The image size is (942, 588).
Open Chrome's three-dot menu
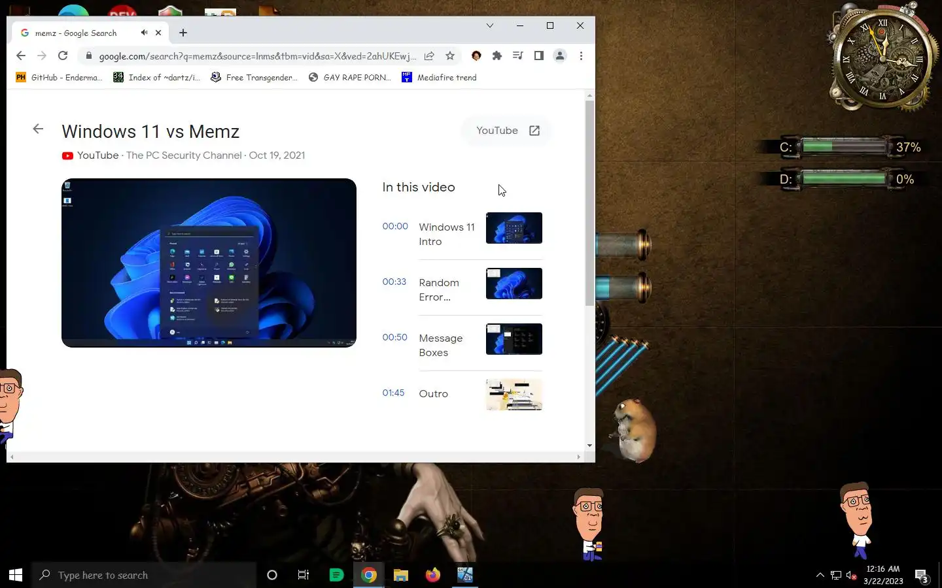(581, 56)
